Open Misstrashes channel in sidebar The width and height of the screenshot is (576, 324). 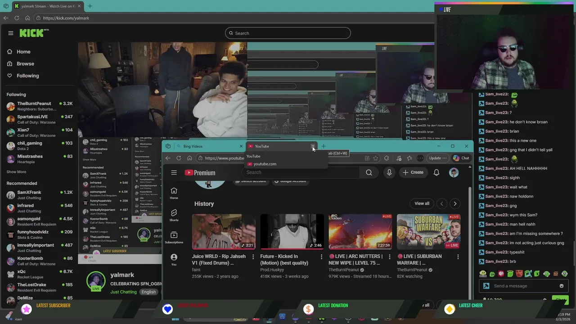pyautogui.click(x=40, y=159)
